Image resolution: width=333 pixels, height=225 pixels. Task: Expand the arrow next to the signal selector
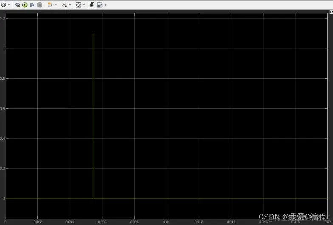pos(56,5)
